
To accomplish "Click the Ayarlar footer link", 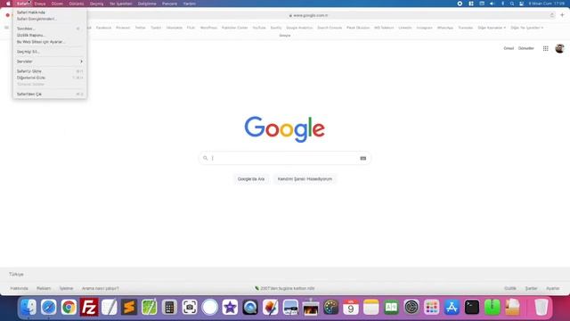I will 553,288.
